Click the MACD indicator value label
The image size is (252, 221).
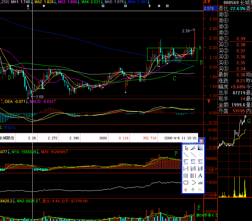click(x=42, y=102)
